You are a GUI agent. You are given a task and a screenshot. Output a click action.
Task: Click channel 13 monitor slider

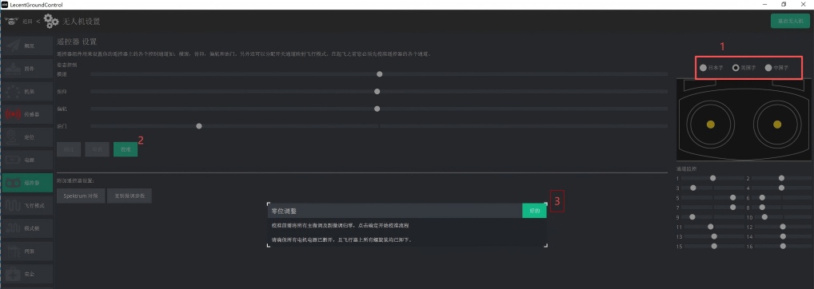point(714,236)
